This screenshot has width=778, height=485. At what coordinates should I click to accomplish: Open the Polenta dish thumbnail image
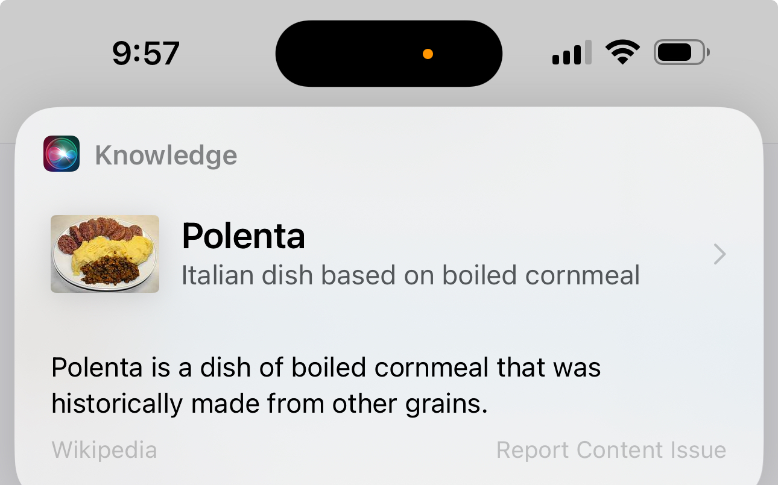pyautogui.click(x=105, y=254)
